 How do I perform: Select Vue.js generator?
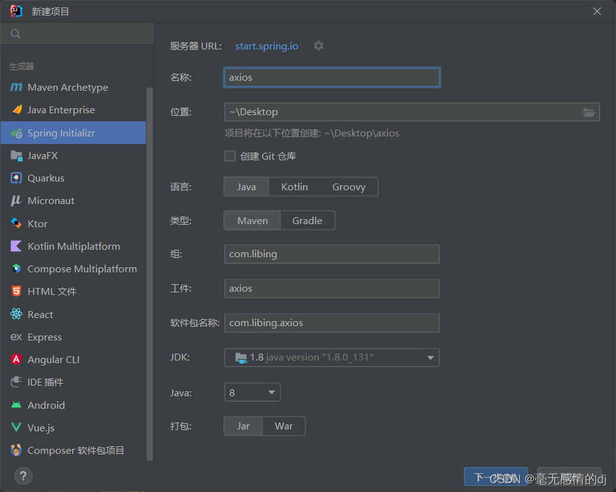[73, 428]
